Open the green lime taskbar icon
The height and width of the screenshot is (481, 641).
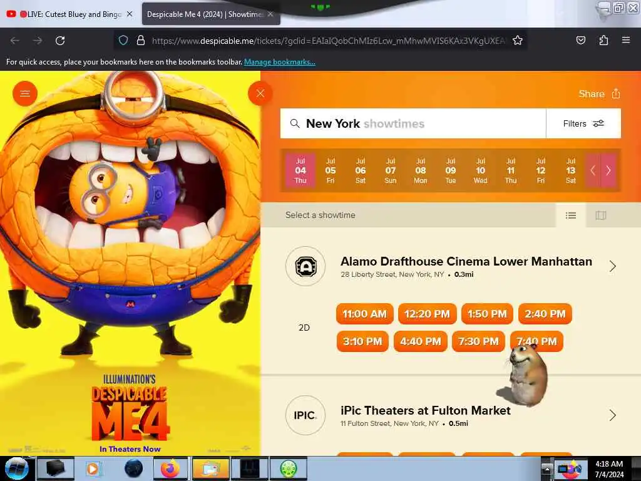click(289, 468)
